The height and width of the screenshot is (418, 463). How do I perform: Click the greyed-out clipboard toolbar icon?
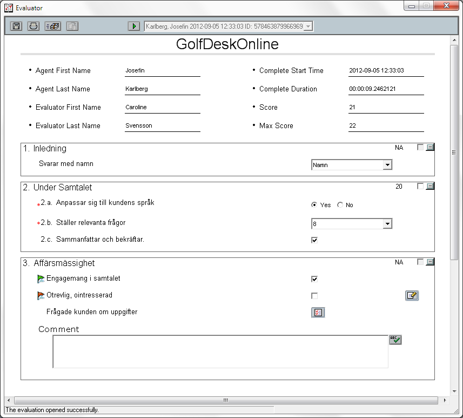click(x=72, y=26)
